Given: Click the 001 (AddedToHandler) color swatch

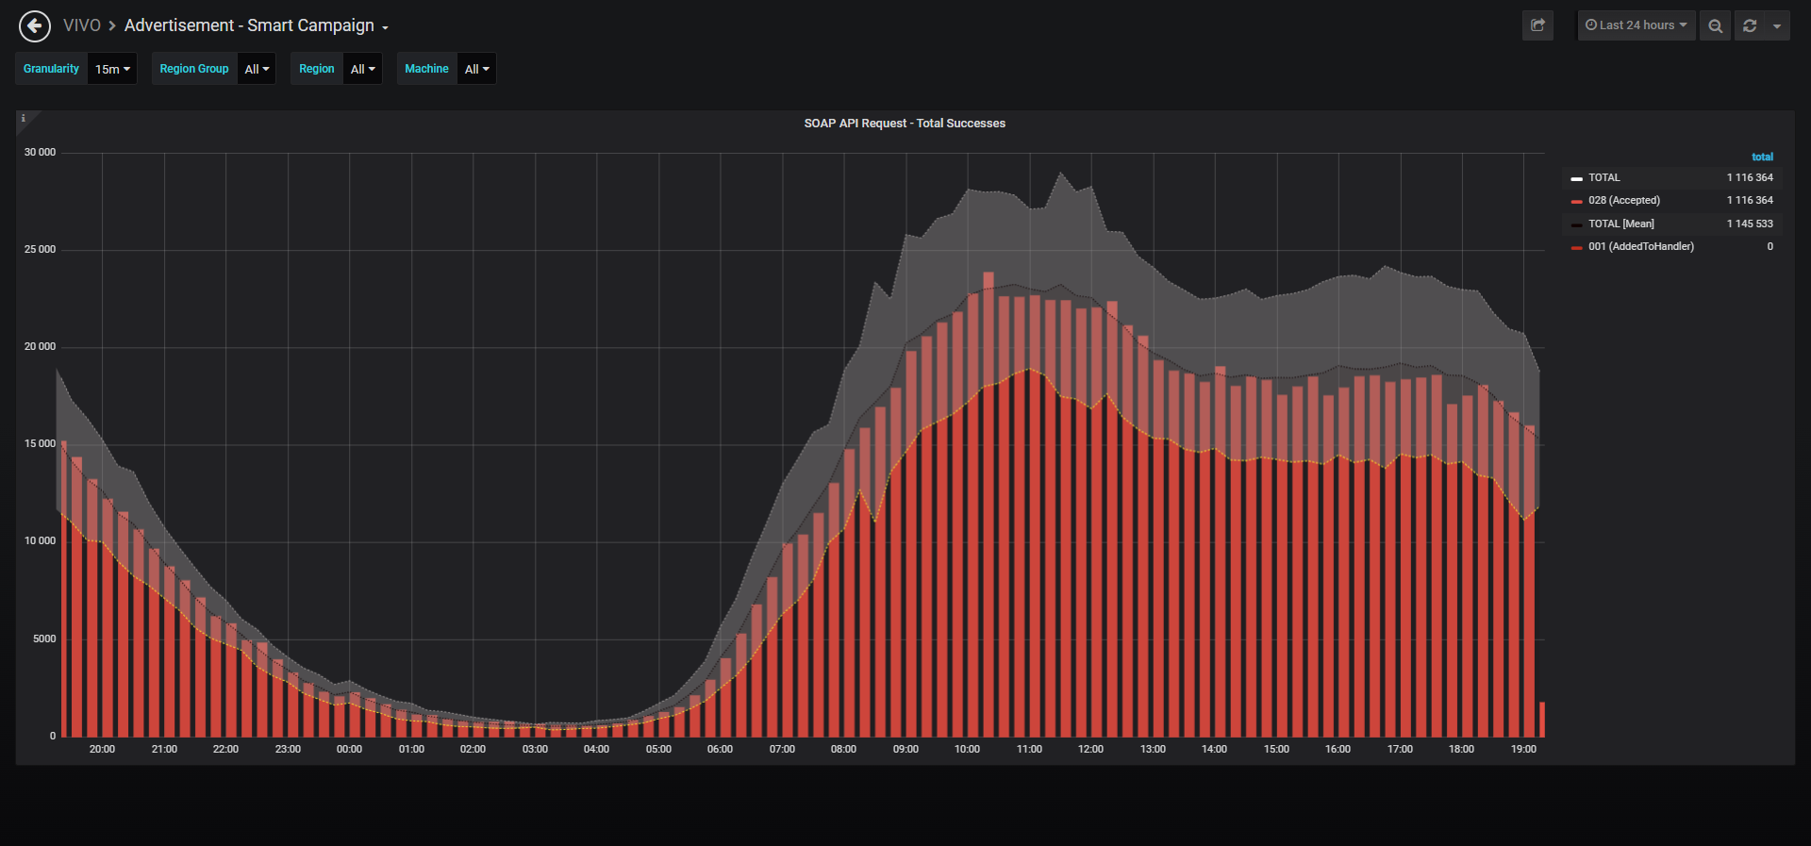Looking at the screenshot, I should pos(1576,247).
